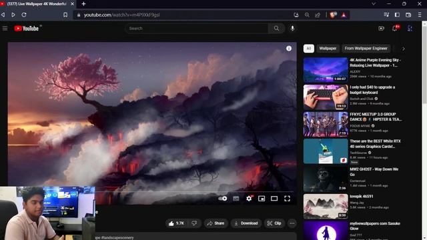This screenshot has height=240, width=427.
Task: Open Brave Rewards triangle icon
Action: [x=344, y=15]
